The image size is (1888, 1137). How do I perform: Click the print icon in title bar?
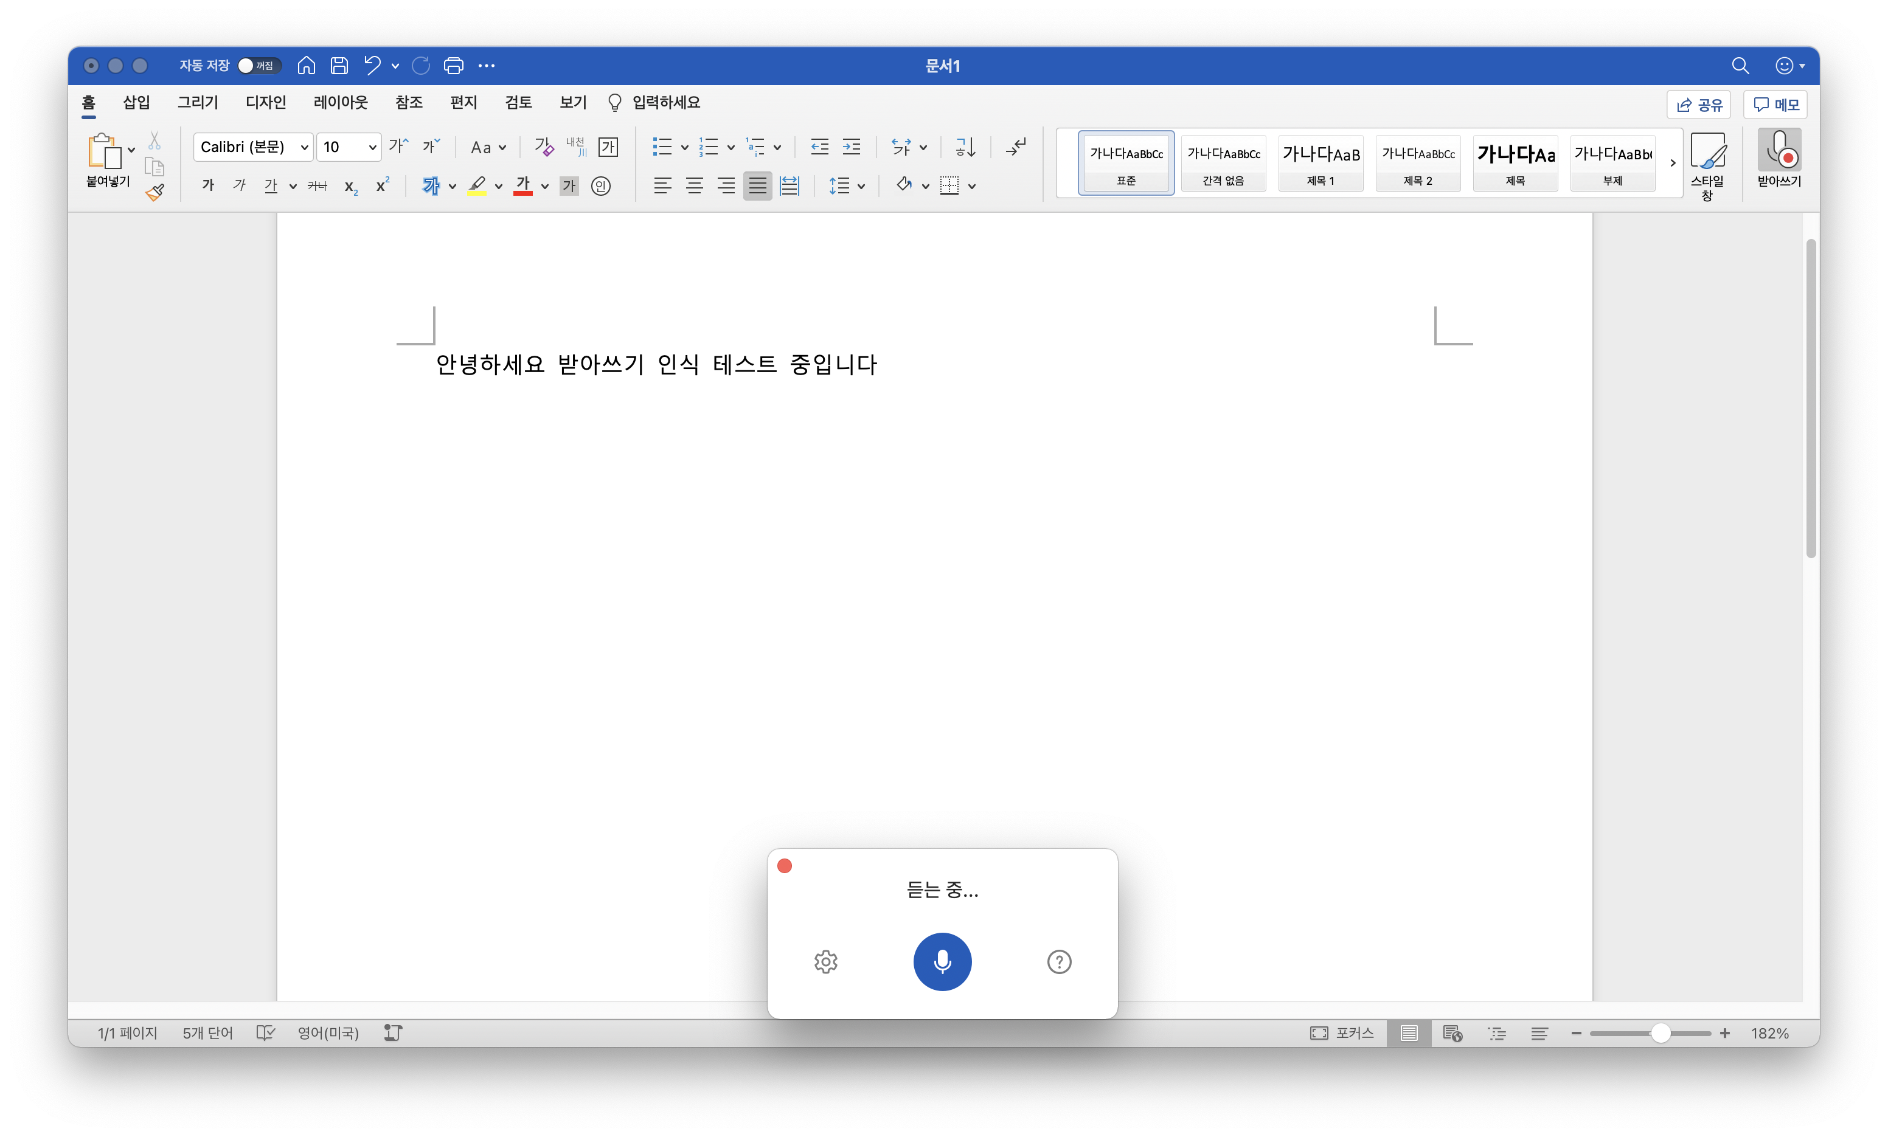454,66
